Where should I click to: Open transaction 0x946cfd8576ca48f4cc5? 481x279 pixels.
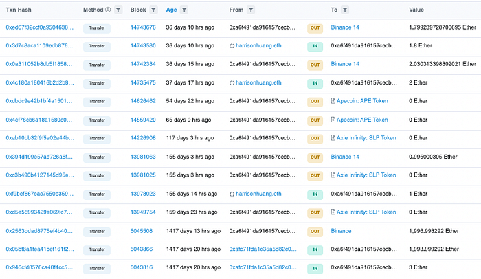tap(40, 267)
